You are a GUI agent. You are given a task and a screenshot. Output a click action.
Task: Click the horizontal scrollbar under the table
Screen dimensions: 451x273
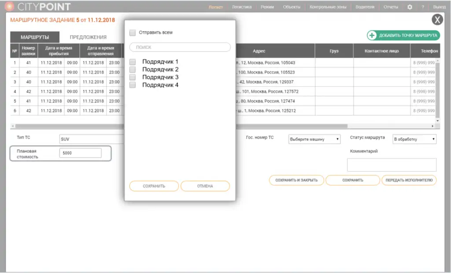286,126
